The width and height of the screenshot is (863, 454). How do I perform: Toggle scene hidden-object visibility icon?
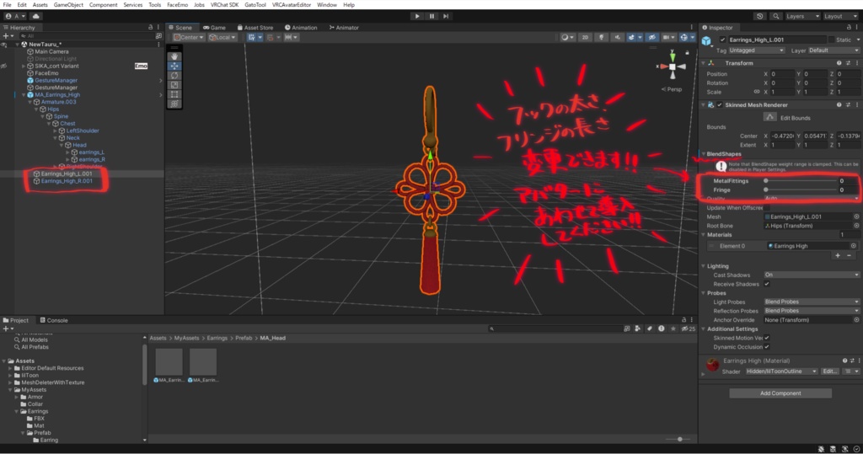(651, 37)
